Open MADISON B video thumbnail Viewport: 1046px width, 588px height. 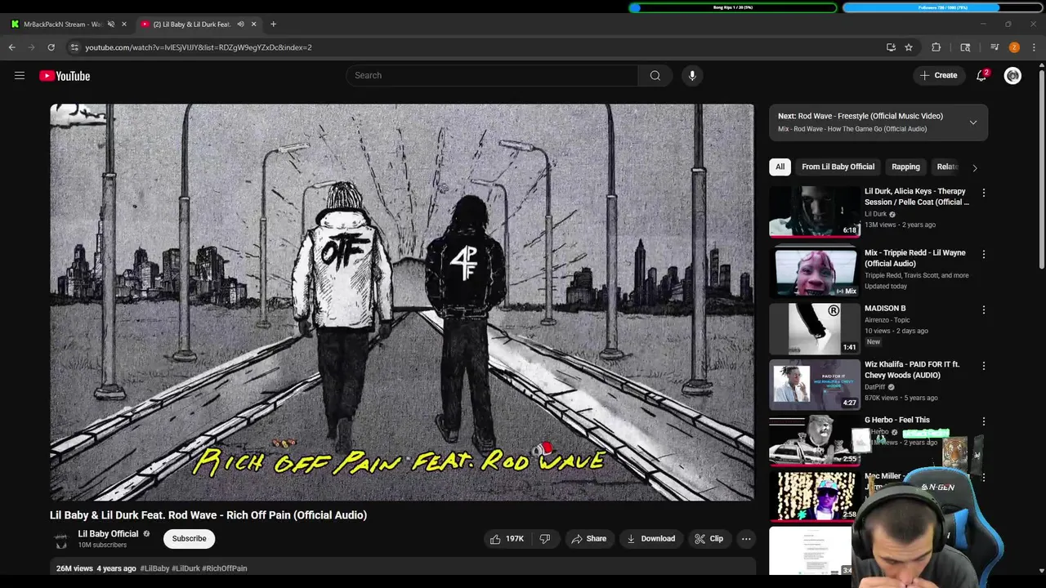pos(814,328)
